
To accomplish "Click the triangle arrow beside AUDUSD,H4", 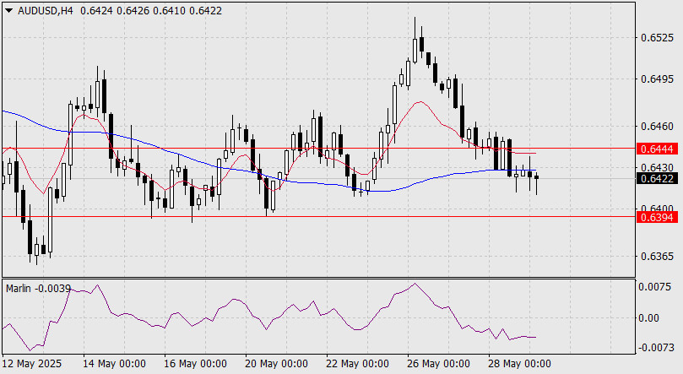I will [x=8, y=11].
